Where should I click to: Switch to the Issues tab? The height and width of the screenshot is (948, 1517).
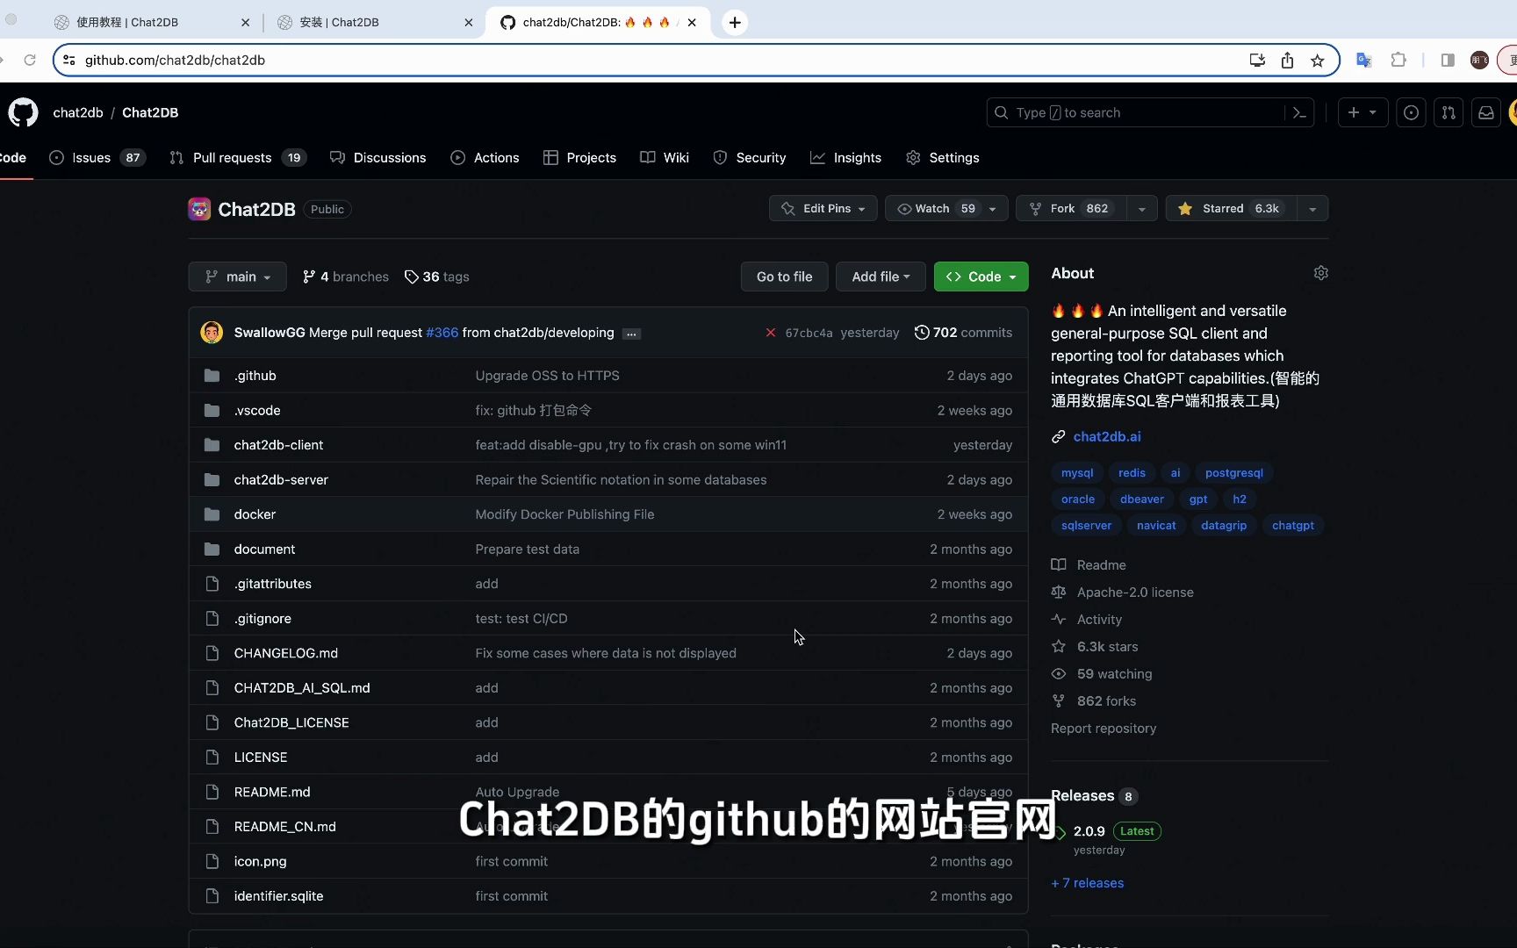point(97,158)
